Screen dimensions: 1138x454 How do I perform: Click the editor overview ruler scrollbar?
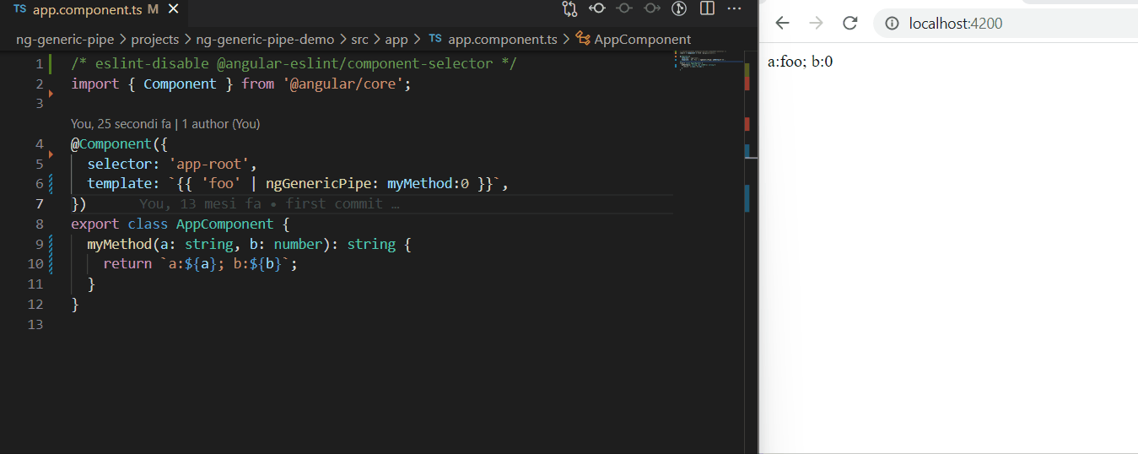click(750, 251)
